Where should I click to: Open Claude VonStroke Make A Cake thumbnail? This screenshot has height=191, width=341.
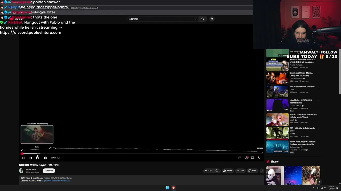(277, 78)
